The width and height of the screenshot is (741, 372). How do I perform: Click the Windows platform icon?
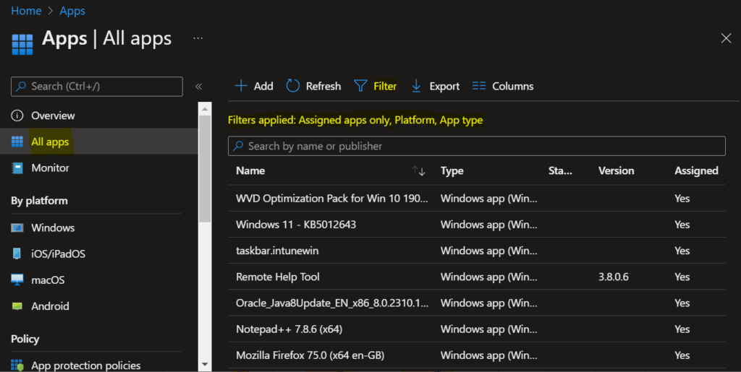(17, 228)
